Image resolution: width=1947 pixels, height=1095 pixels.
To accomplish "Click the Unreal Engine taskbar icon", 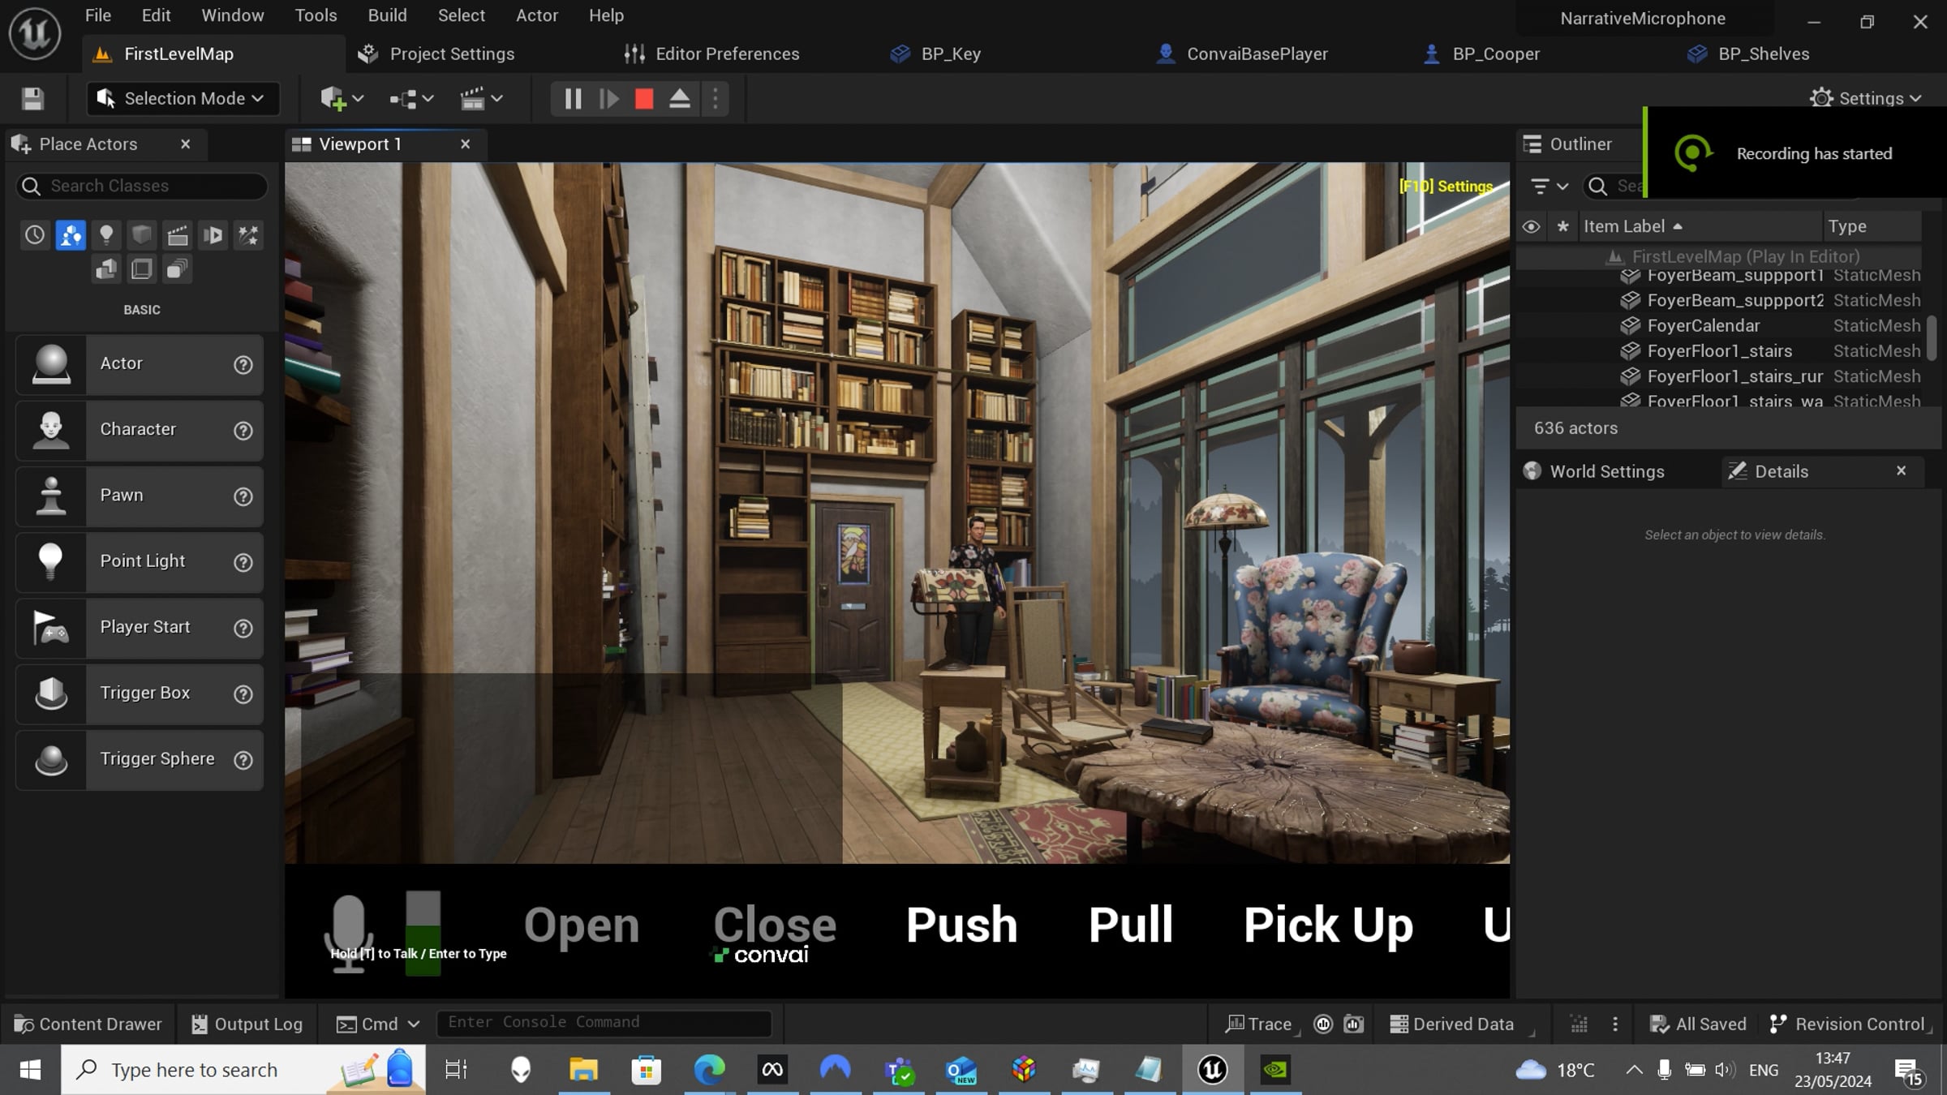I will pos(1212,1070).
